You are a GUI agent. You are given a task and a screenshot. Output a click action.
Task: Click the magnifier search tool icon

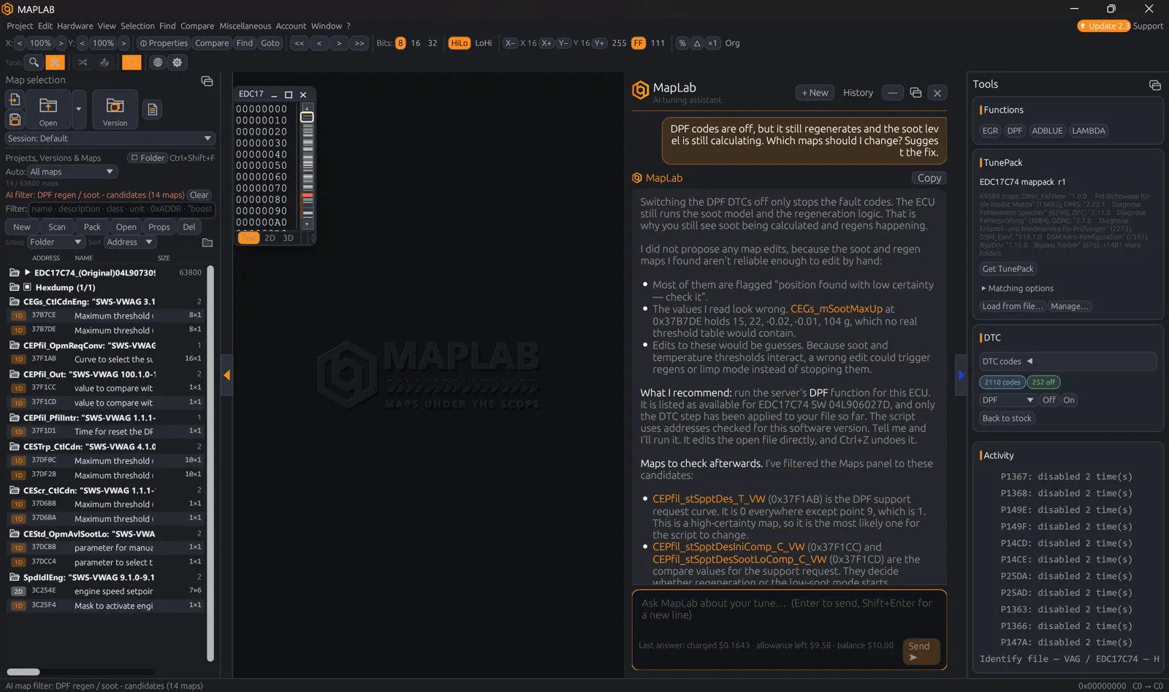(34, 63)
